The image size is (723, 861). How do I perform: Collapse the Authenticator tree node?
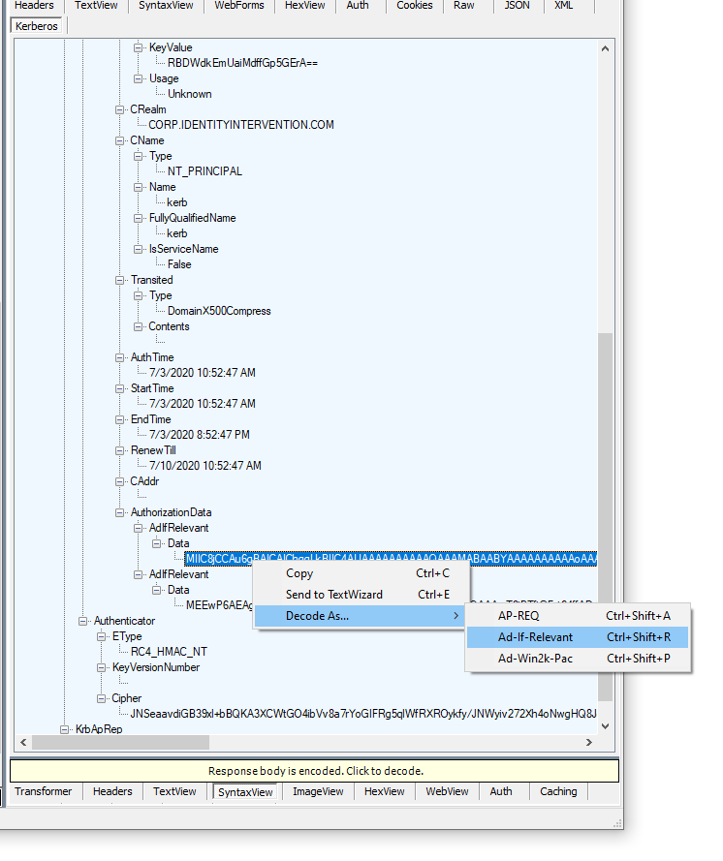point(83,621)
